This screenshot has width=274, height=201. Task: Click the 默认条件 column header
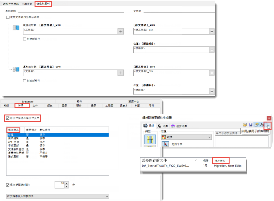[45, 130]
